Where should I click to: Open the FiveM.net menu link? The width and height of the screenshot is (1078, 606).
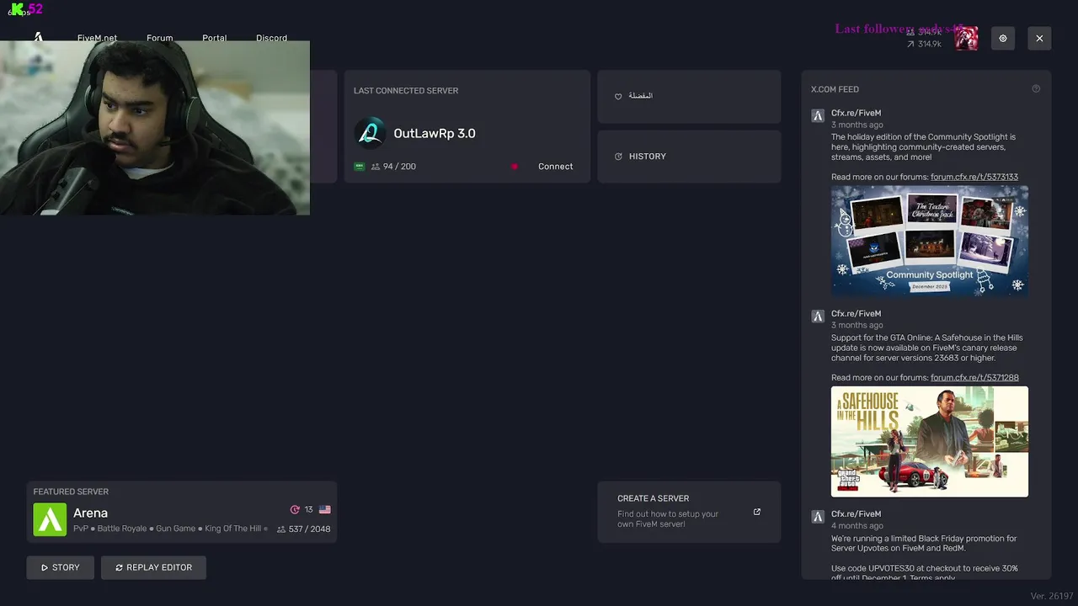pyautogui.click(x=97, y=38)
